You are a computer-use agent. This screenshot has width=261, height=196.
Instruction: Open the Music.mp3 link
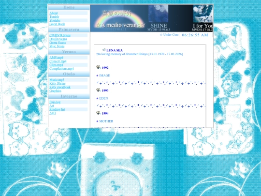(x=57, y=80)
